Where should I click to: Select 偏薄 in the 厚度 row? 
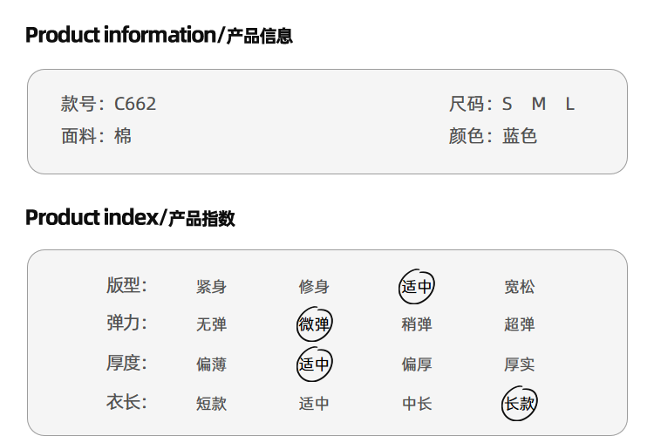click(x=212, y=364)
